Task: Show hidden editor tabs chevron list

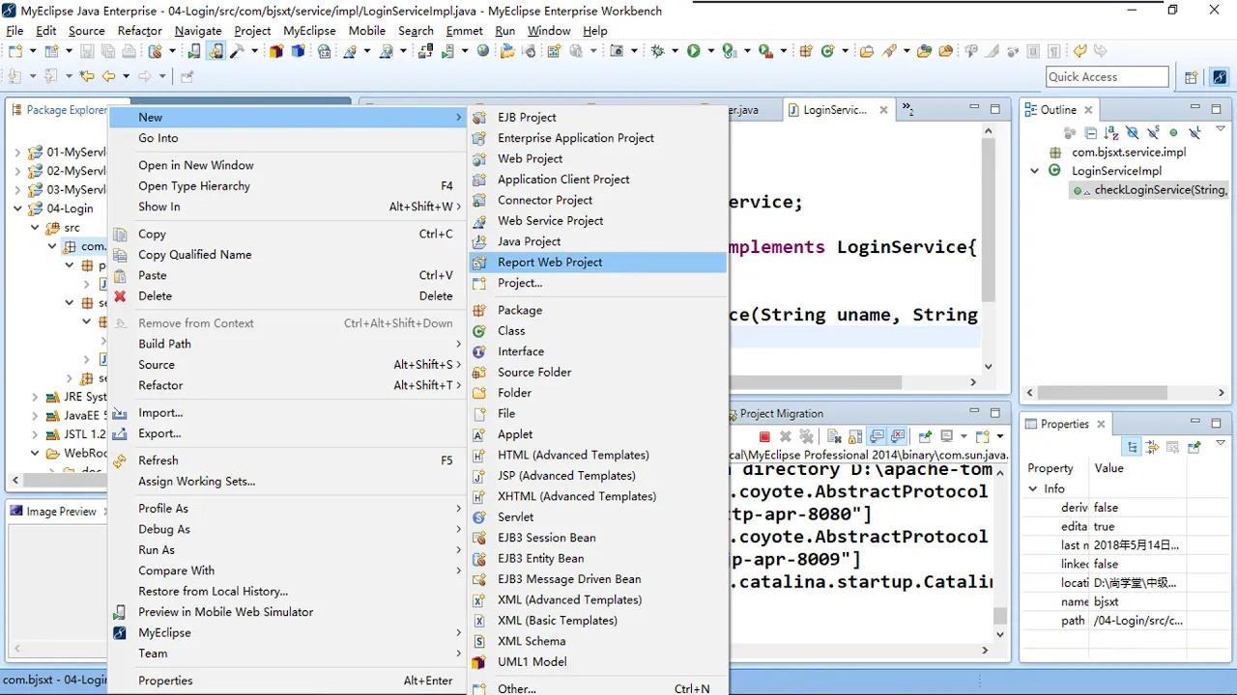Action: [x=908, y=109]
